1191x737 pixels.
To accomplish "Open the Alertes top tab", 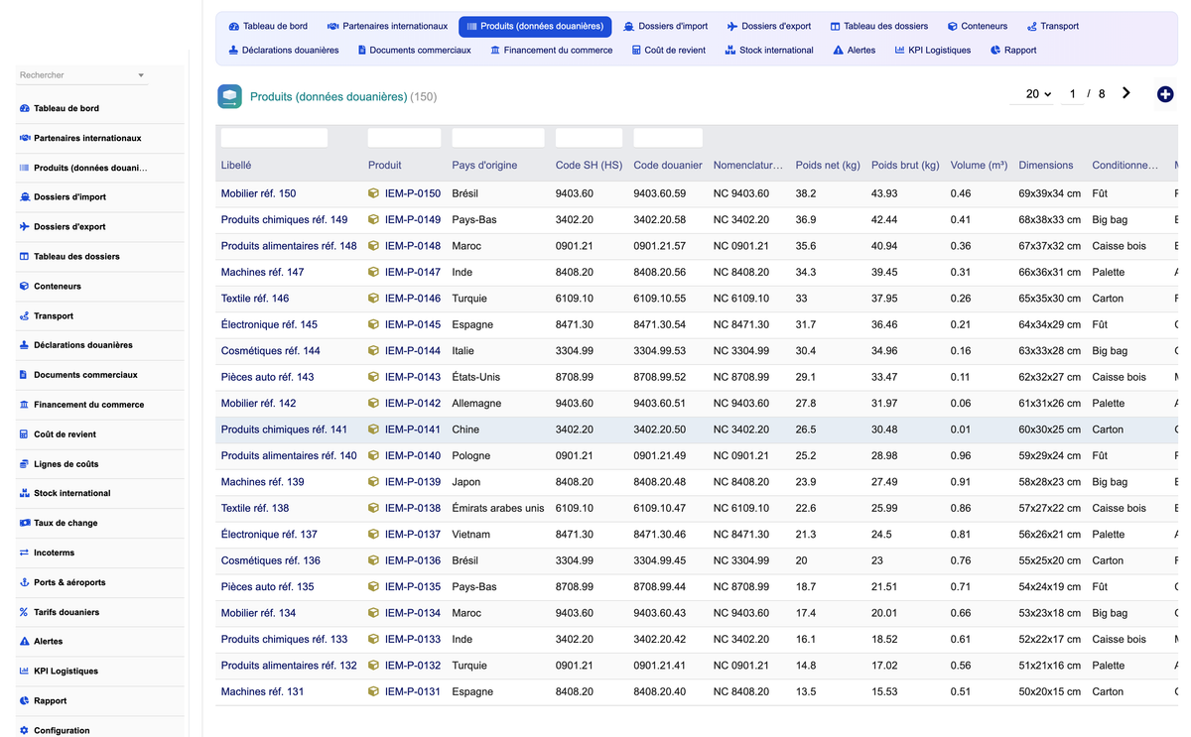I will click(x=855, y=51).
